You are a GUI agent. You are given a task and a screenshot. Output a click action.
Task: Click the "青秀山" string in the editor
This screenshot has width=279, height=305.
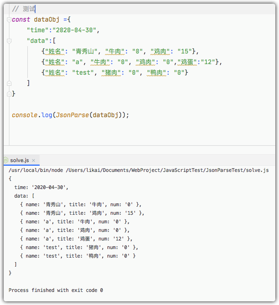85,51
